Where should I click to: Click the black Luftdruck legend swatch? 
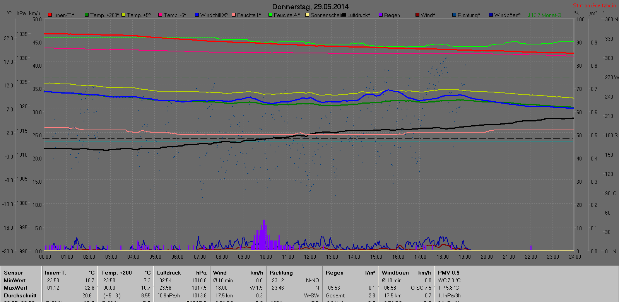344,15
